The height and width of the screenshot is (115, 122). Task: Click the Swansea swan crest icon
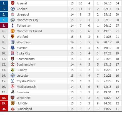pyautogui.click(x=13, y=92)
